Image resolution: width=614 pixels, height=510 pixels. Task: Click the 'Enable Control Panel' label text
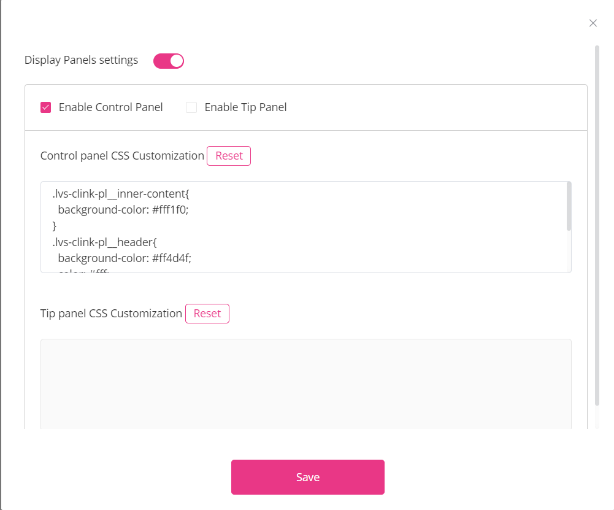tap(110, 107)
